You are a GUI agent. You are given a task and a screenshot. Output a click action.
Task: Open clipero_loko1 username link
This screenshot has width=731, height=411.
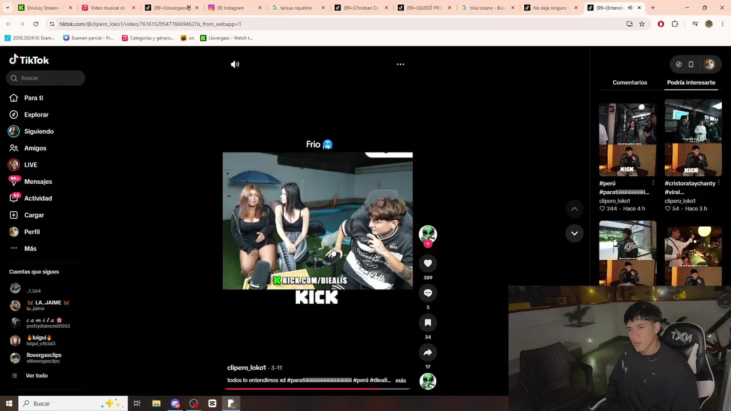247,368
